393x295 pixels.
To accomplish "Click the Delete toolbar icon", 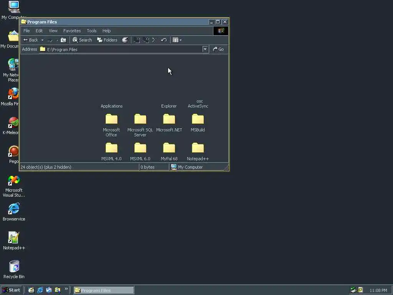I will [154, 40].
